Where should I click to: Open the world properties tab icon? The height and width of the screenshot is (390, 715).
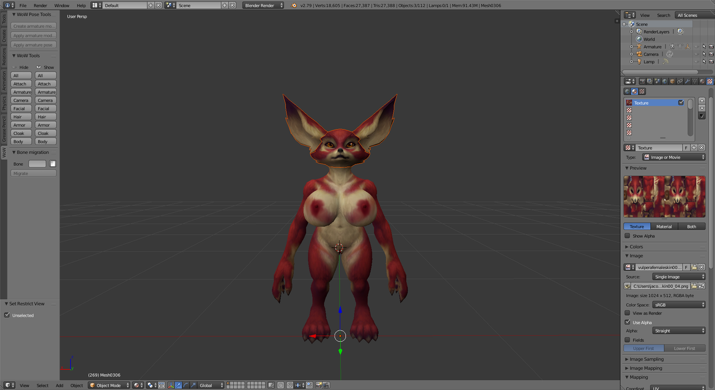[x=665, y=81]
